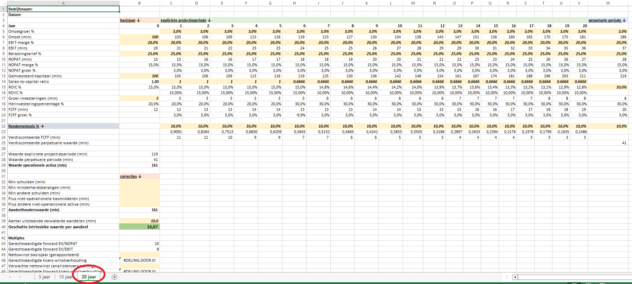Click the Herinvesteringspercentage % label

coord(36,104)
